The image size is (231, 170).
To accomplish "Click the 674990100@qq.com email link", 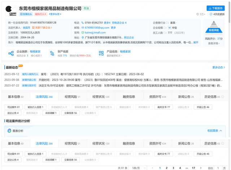I will click(97, 27).
